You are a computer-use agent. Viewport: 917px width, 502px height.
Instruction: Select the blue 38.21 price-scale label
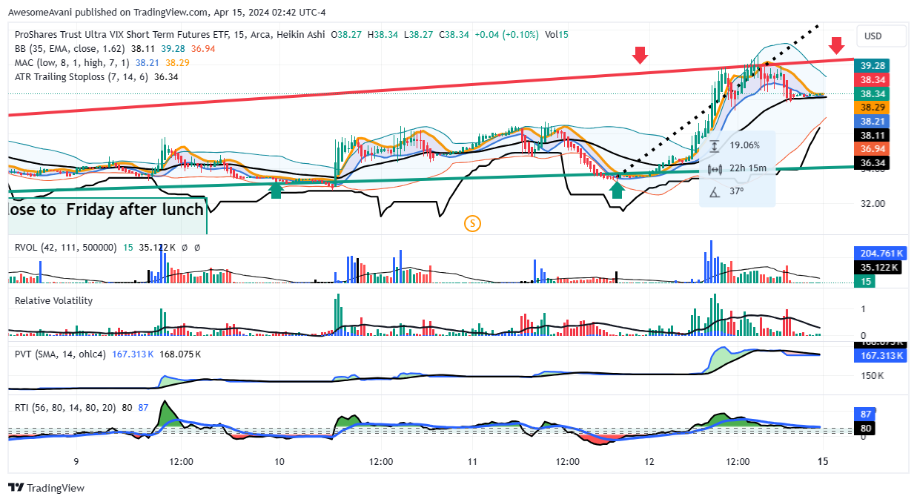click(873, 121)
